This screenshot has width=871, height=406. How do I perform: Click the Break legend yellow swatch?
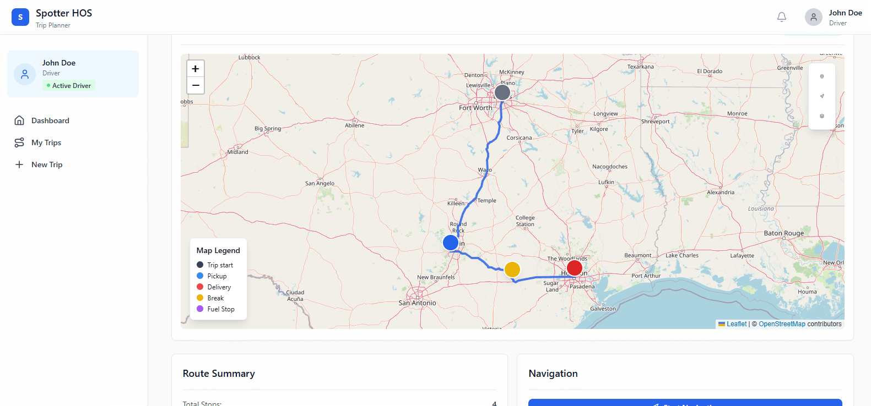pyautogui.click(x=200, y=298)
